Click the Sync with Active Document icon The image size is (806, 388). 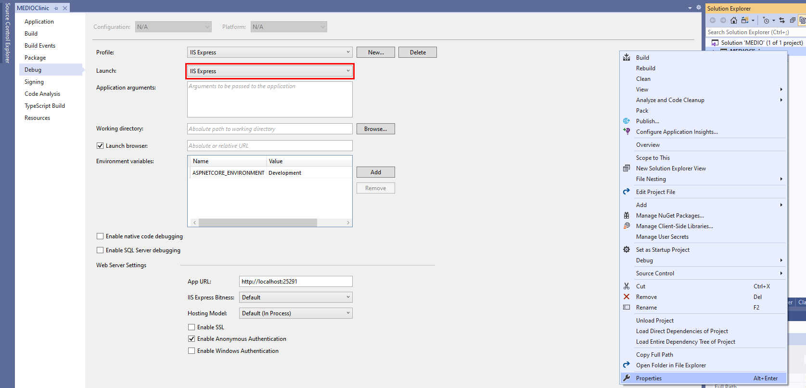[782, 20]
